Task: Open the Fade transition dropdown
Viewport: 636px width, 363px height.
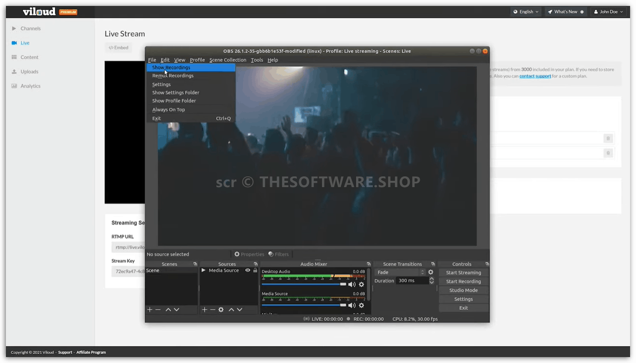Action: click(399, 272)
